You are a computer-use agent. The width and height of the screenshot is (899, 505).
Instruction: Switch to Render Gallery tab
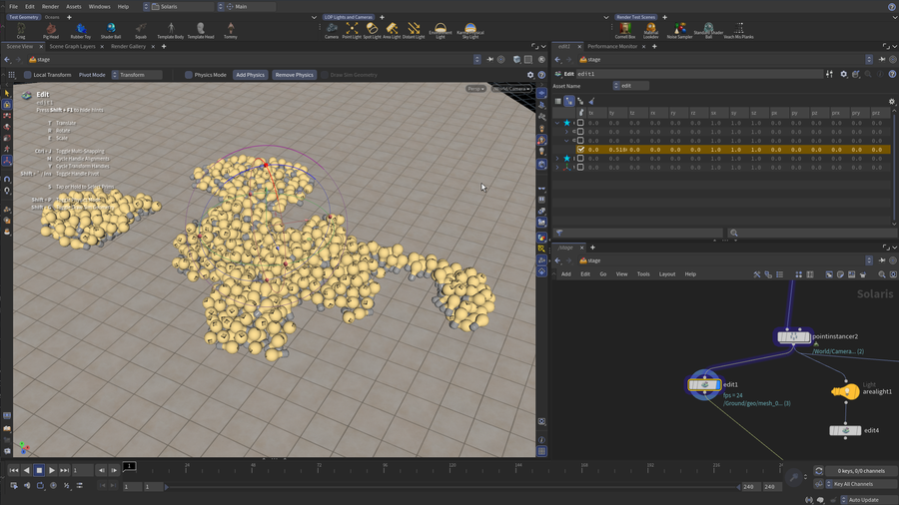coord(129,46)
